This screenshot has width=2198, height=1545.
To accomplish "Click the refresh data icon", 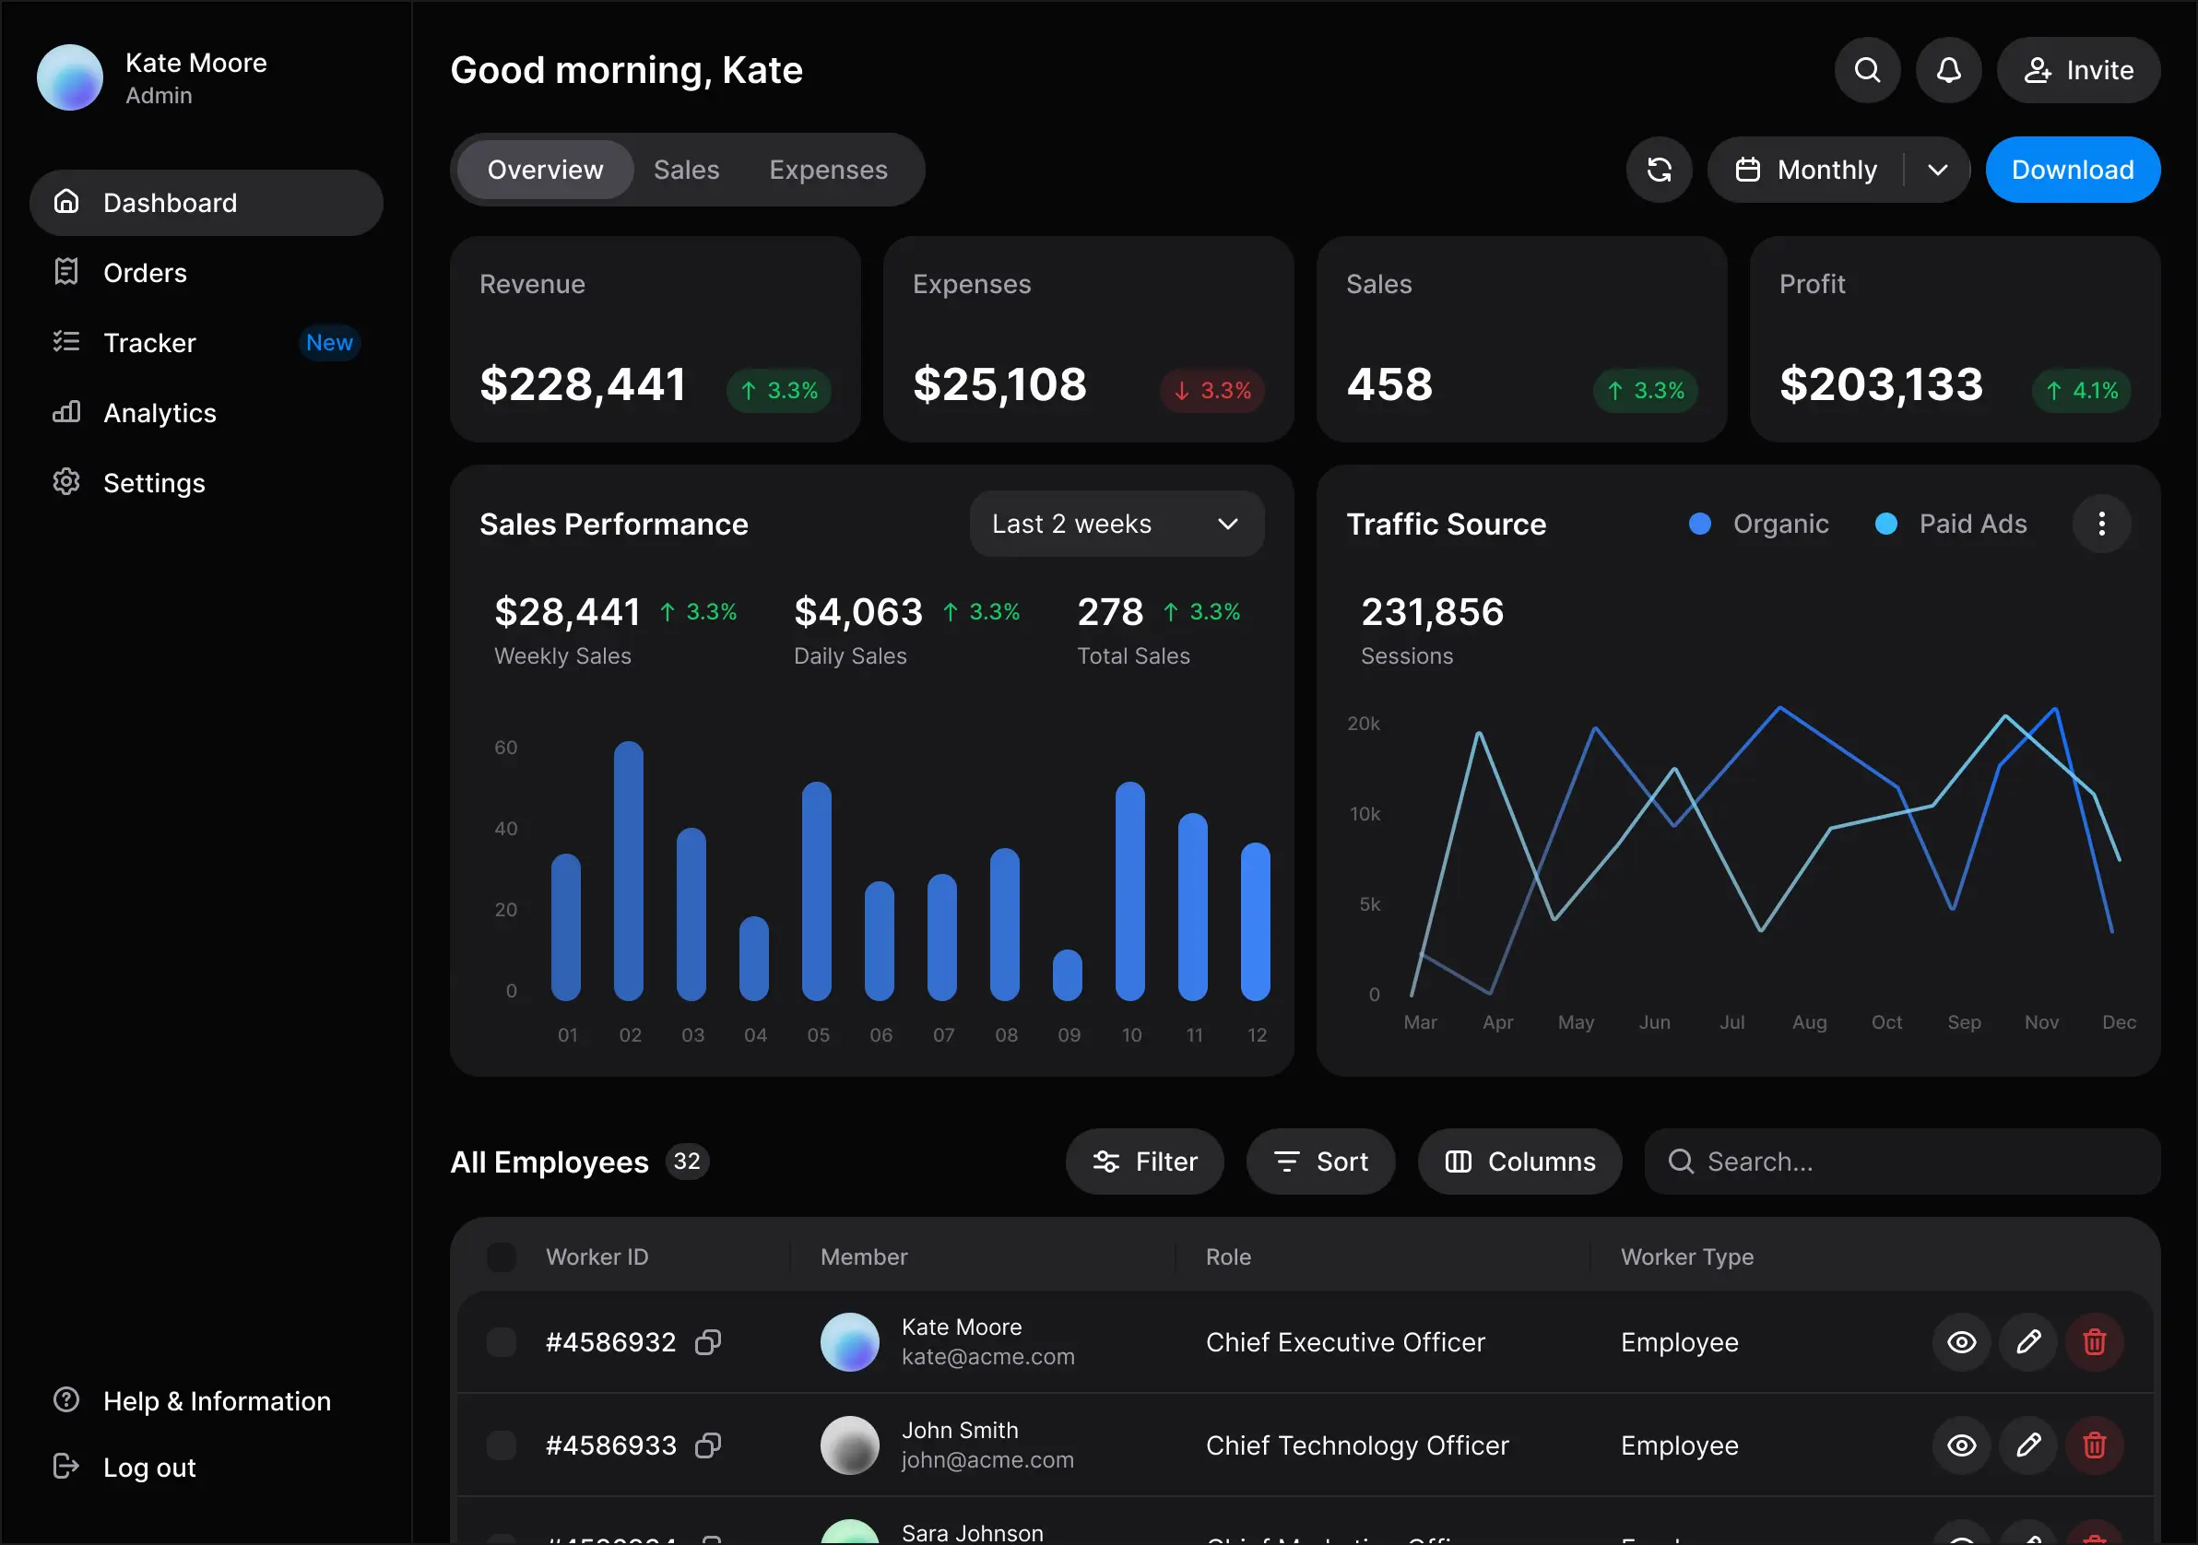I will point(1659,170).
